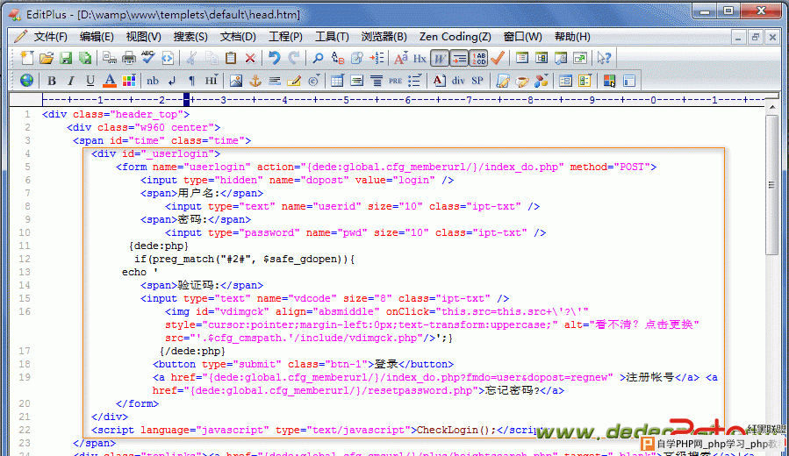Insert comment with pencil note icon

[294, 81]
